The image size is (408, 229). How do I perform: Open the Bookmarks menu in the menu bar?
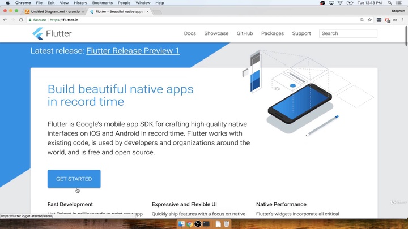click(102, 3)
